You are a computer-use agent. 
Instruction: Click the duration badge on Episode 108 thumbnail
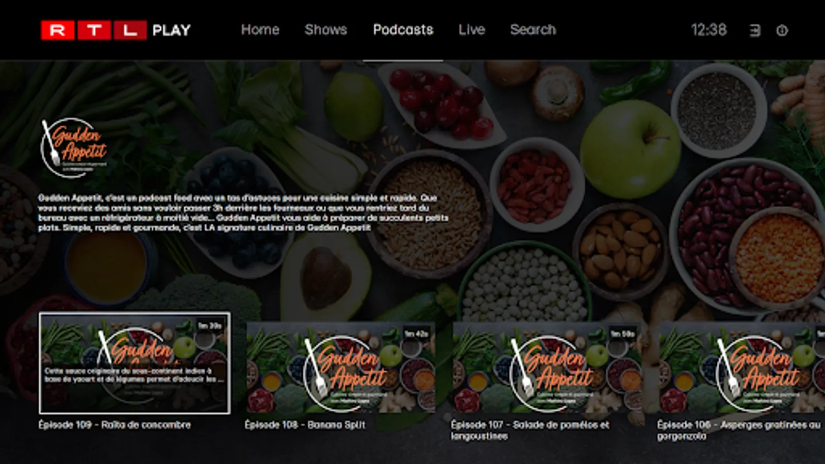pos(417,334)
